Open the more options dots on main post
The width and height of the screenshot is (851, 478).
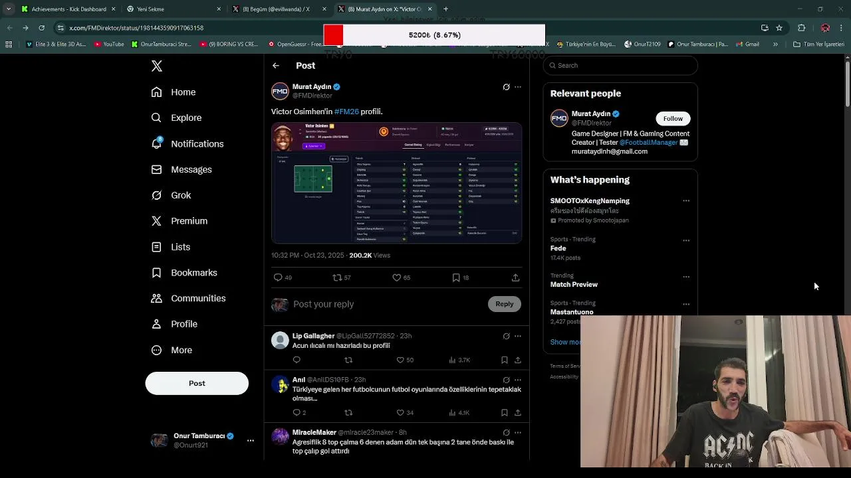pyautogui.click(x=518, y=87)
